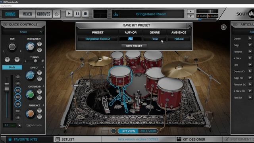This screenshot has height=143, width=254.
Task: Preview the Edge articulation
Action: [x=250, y=45]
